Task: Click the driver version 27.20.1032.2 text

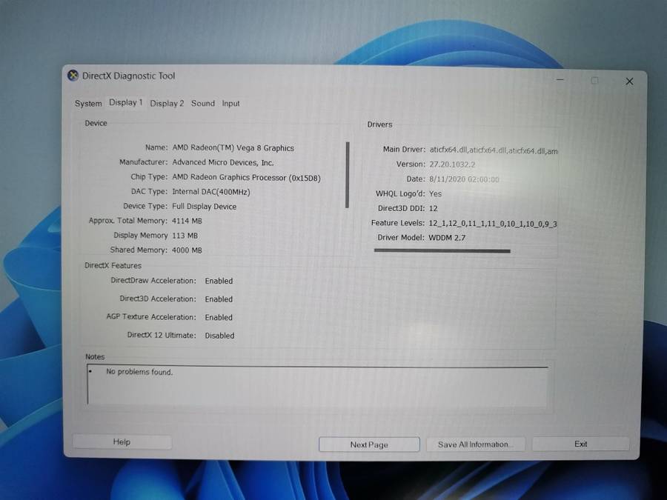Action: [452, 164]
